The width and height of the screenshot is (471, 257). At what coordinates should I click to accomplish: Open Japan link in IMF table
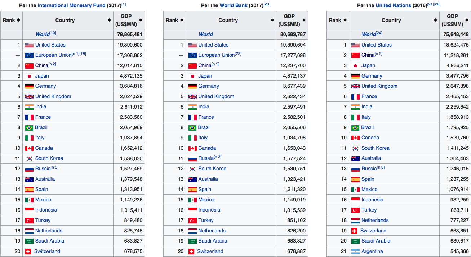tap(42, 76)
